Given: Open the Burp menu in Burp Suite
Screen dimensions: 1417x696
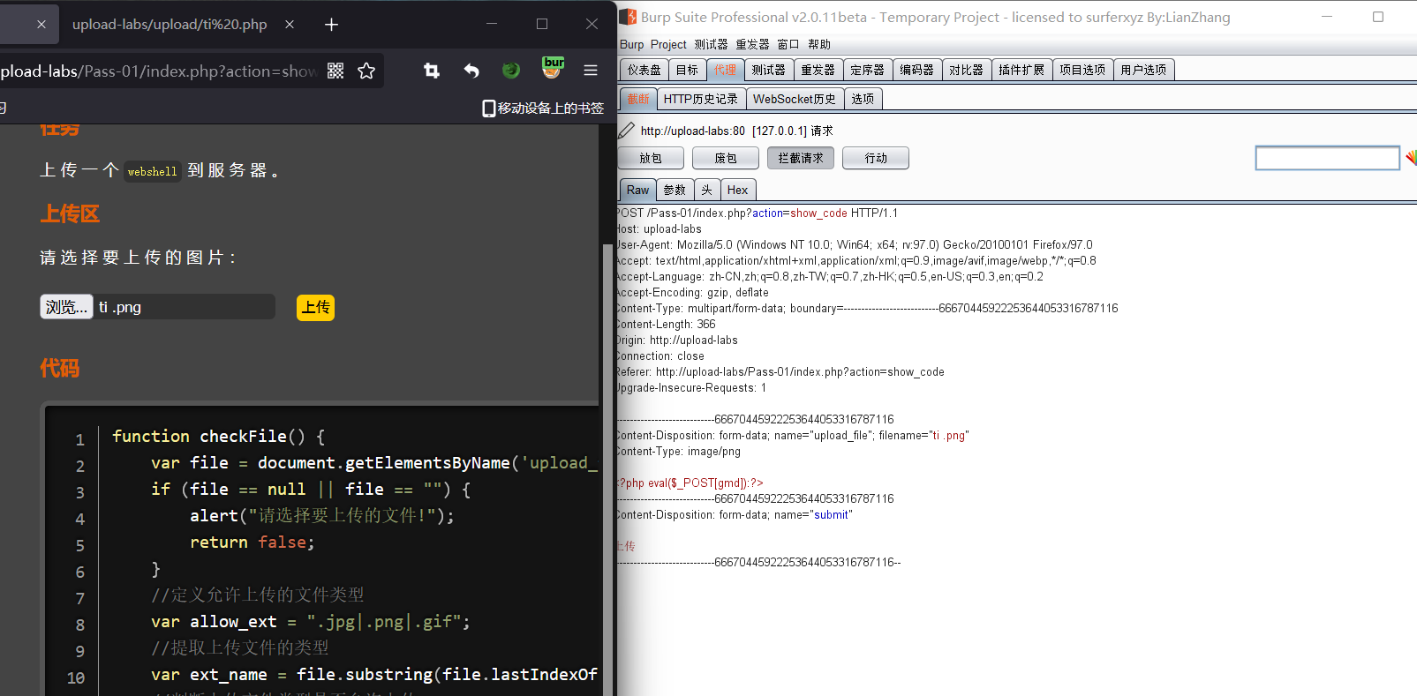Looking at the screenshot, I should [631, 44].
